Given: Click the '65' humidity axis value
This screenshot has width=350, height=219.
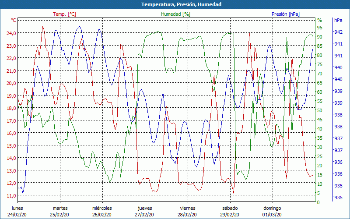Looking at the screenshot, I should 320,83.
